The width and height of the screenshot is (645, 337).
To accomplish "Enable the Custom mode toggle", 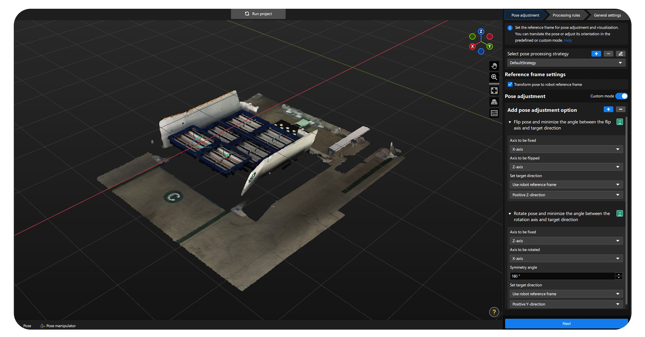I will tap(622, 96).
